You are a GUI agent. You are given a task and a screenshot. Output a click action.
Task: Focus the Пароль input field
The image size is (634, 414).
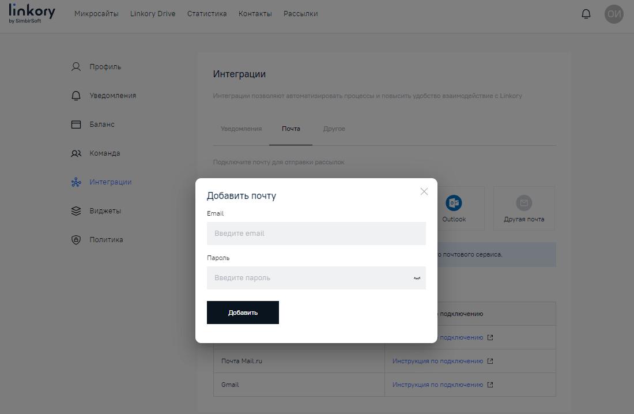coord(308,278)
